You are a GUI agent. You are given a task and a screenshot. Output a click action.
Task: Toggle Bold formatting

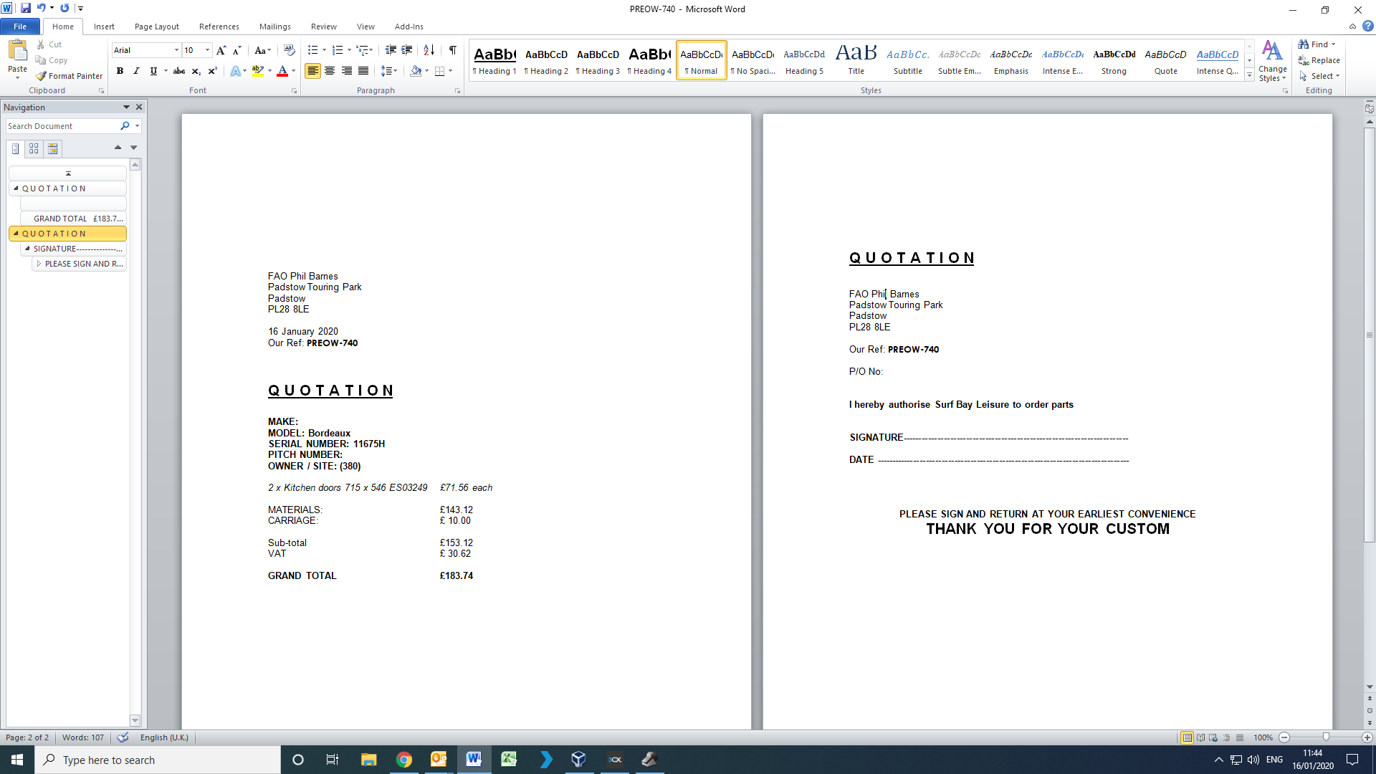click(120, 71)
